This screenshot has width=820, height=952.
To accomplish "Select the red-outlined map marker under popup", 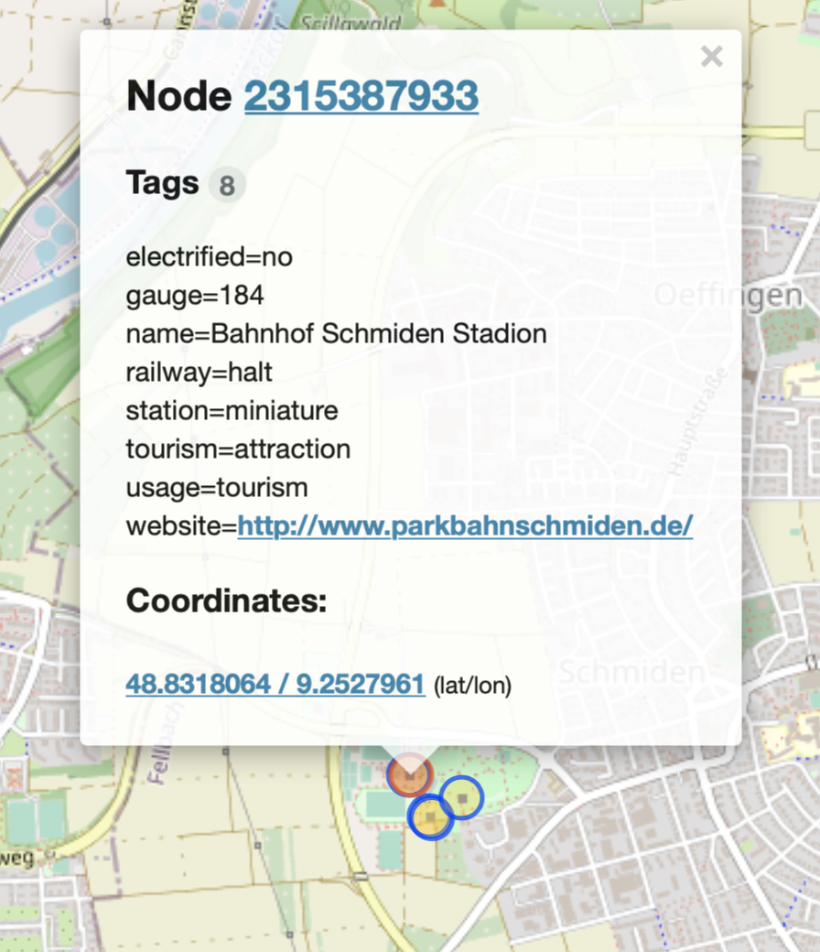I will pyautogui.click(x=408, y=777).
